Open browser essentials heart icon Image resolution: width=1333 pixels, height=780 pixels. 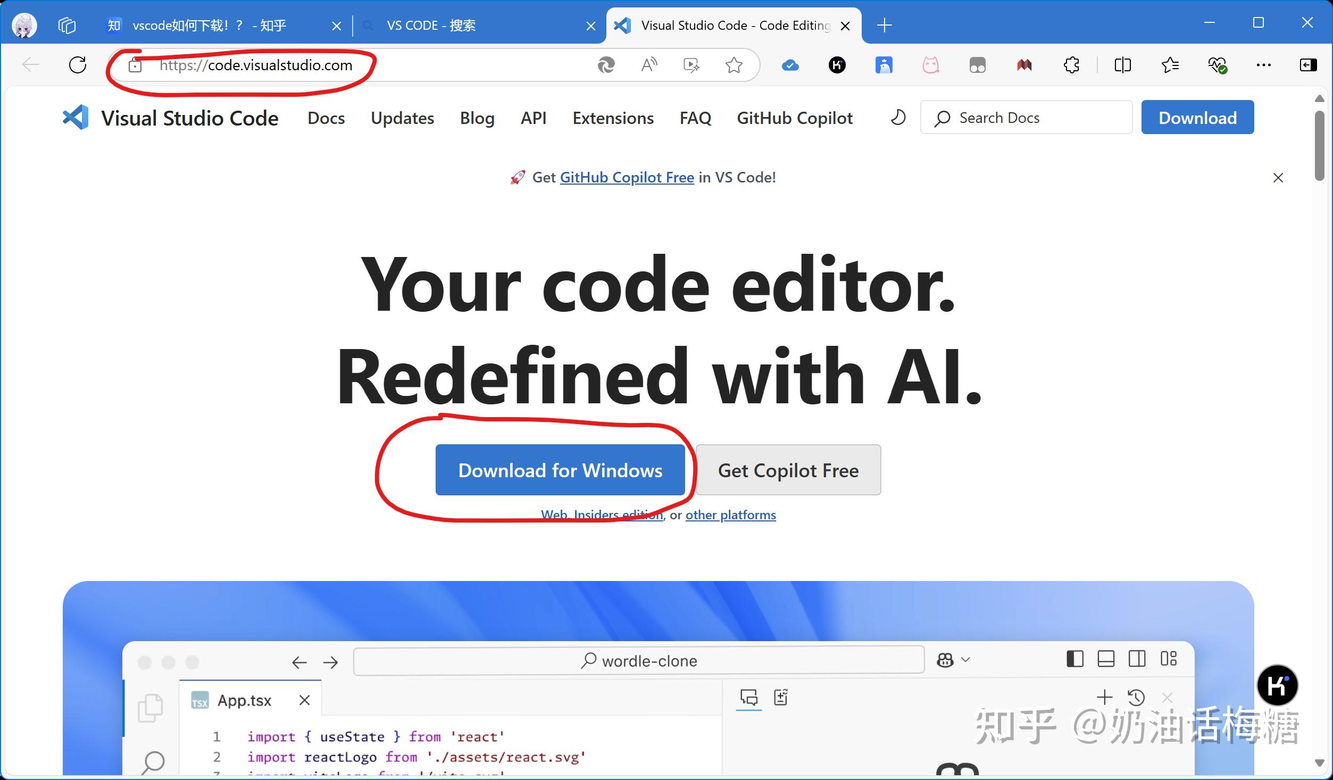point(1217,65)
